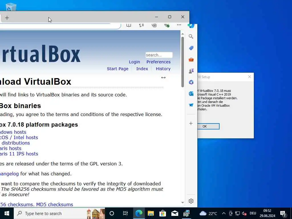Viewport: 292px width, 219px height.
Task: Open clock showing 09:52 date flyout
Action: pyautogui.click(x=267, y=213)
